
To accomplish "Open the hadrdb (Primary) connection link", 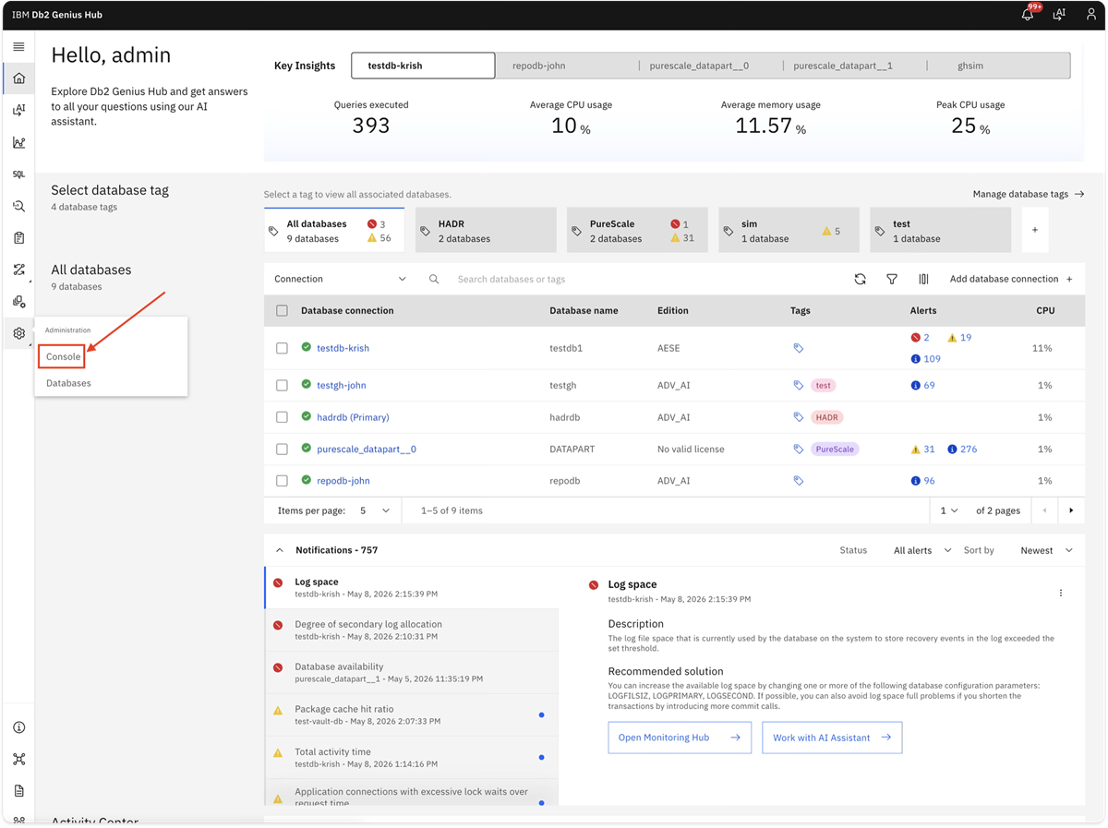I will point(353,417).
